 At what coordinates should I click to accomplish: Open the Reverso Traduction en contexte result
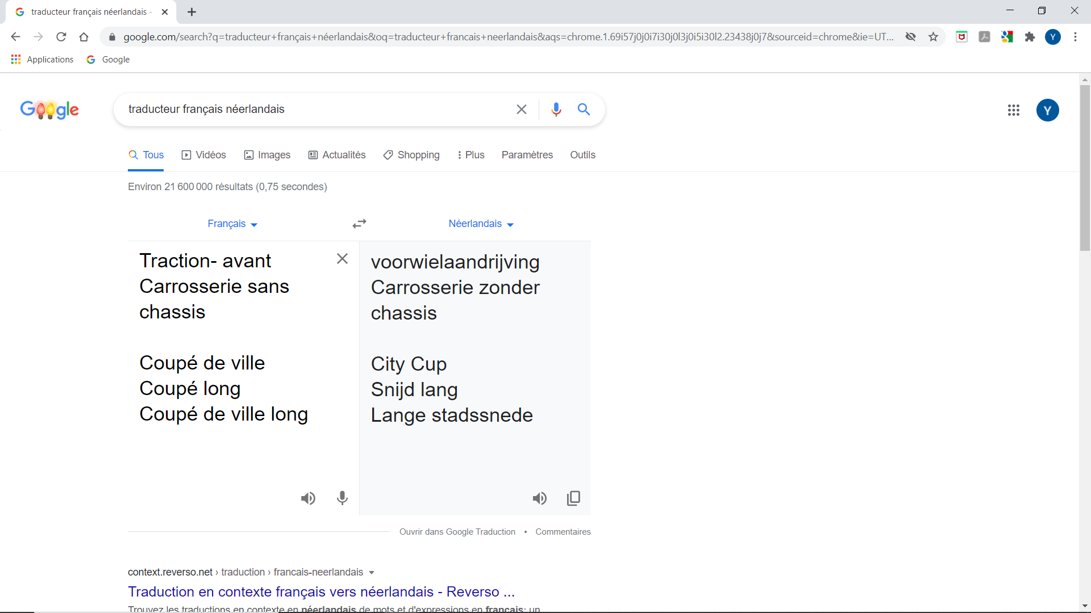(x=321, y=591)
